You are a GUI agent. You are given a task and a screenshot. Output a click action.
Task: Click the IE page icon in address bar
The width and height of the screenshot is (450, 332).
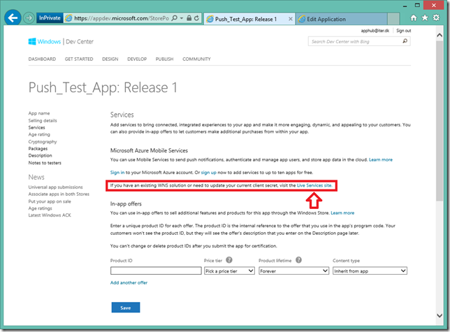tap(68, 18)
